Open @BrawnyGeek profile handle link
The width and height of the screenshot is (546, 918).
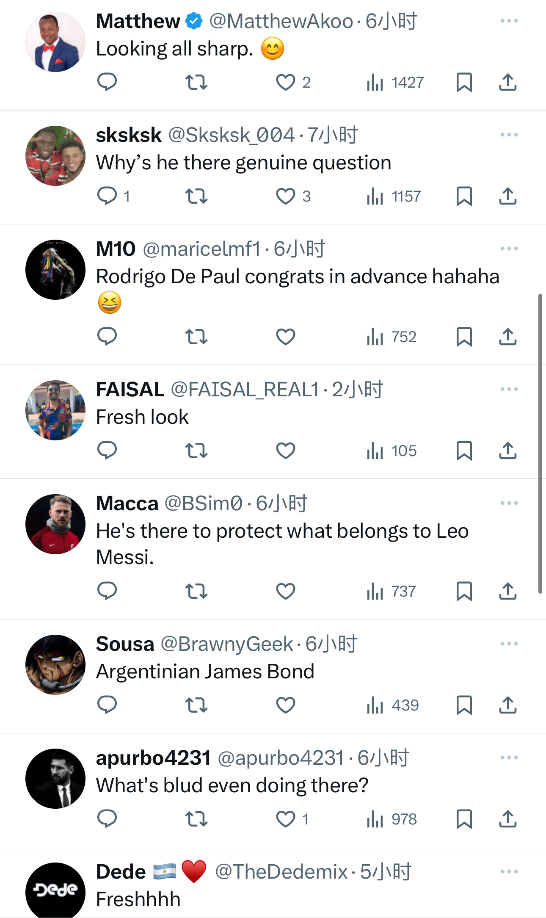[x=227, y=644]
